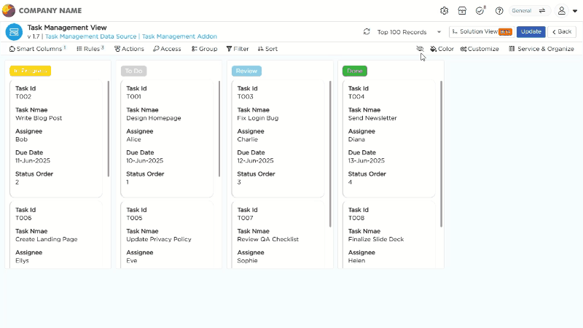Image resolution: width=583 pixels, height=328 pixels.
Task: Toggle the General workspace switch
Action: click(x=542, y=11)
